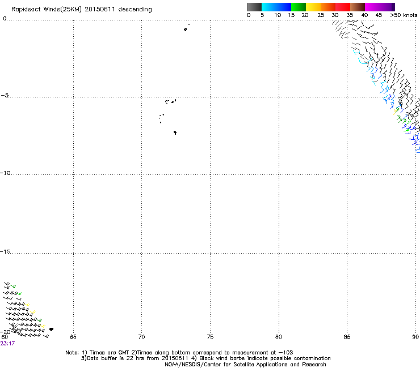Click the black island marker near 72.5E, 7S

coord(175,132)
